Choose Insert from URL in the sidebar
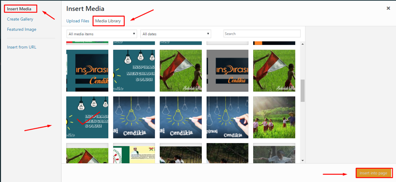 coord(21,47)
